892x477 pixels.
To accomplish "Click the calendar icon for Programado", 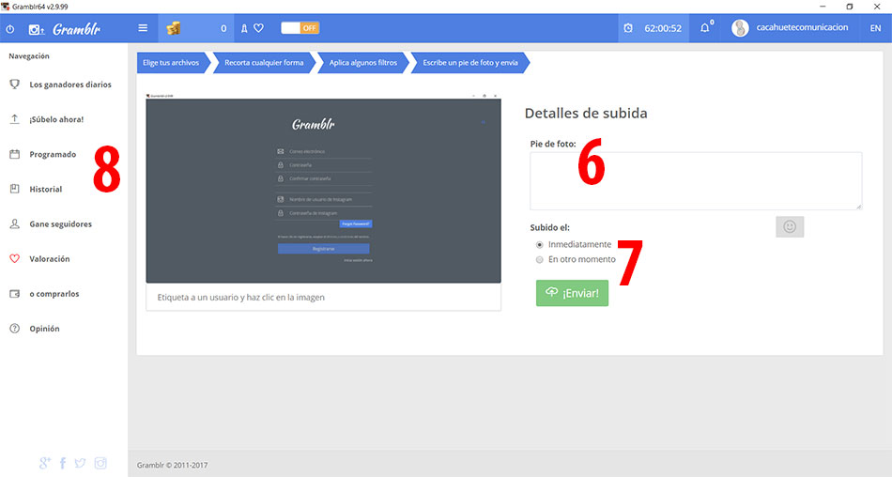I will [x=15, y=154].
